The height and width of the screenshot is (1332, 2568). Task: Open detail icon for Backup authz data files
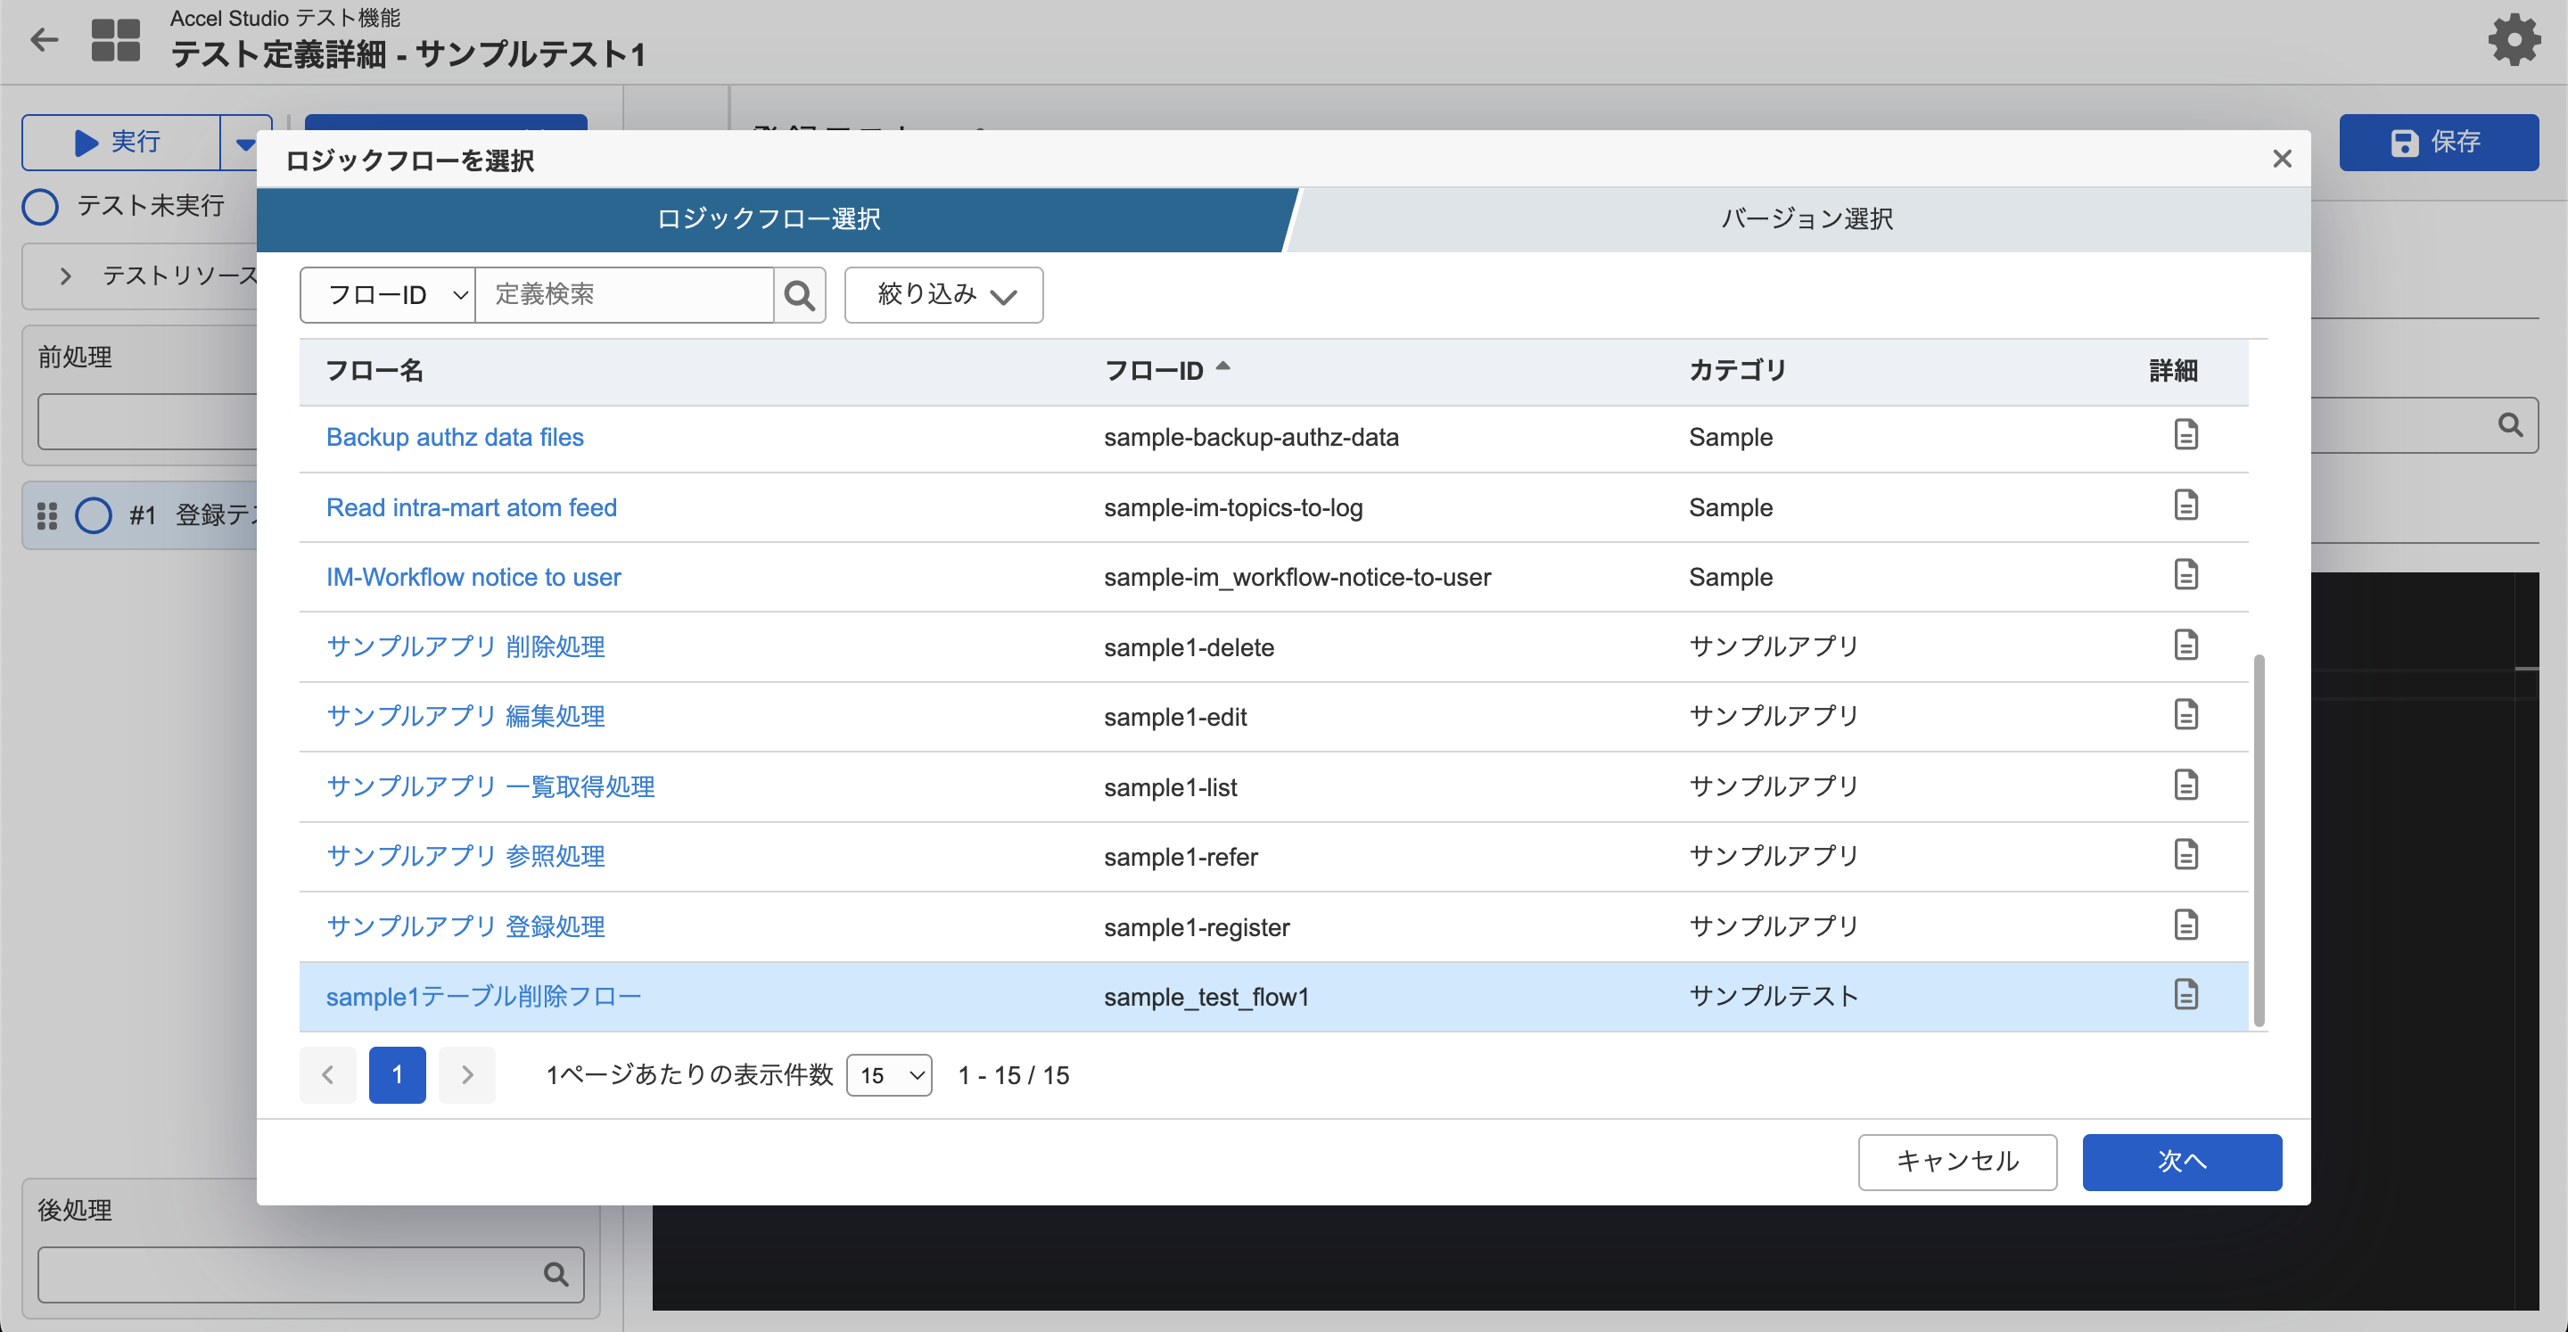(x=2185, y=436)
